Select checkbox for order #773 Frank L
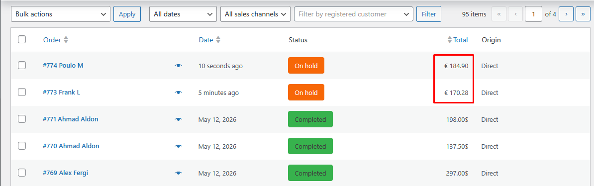Screen dimensions: 594x186 [x=22, y=92]
